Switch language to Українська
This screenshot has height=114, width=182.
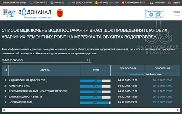pos(160,3)
